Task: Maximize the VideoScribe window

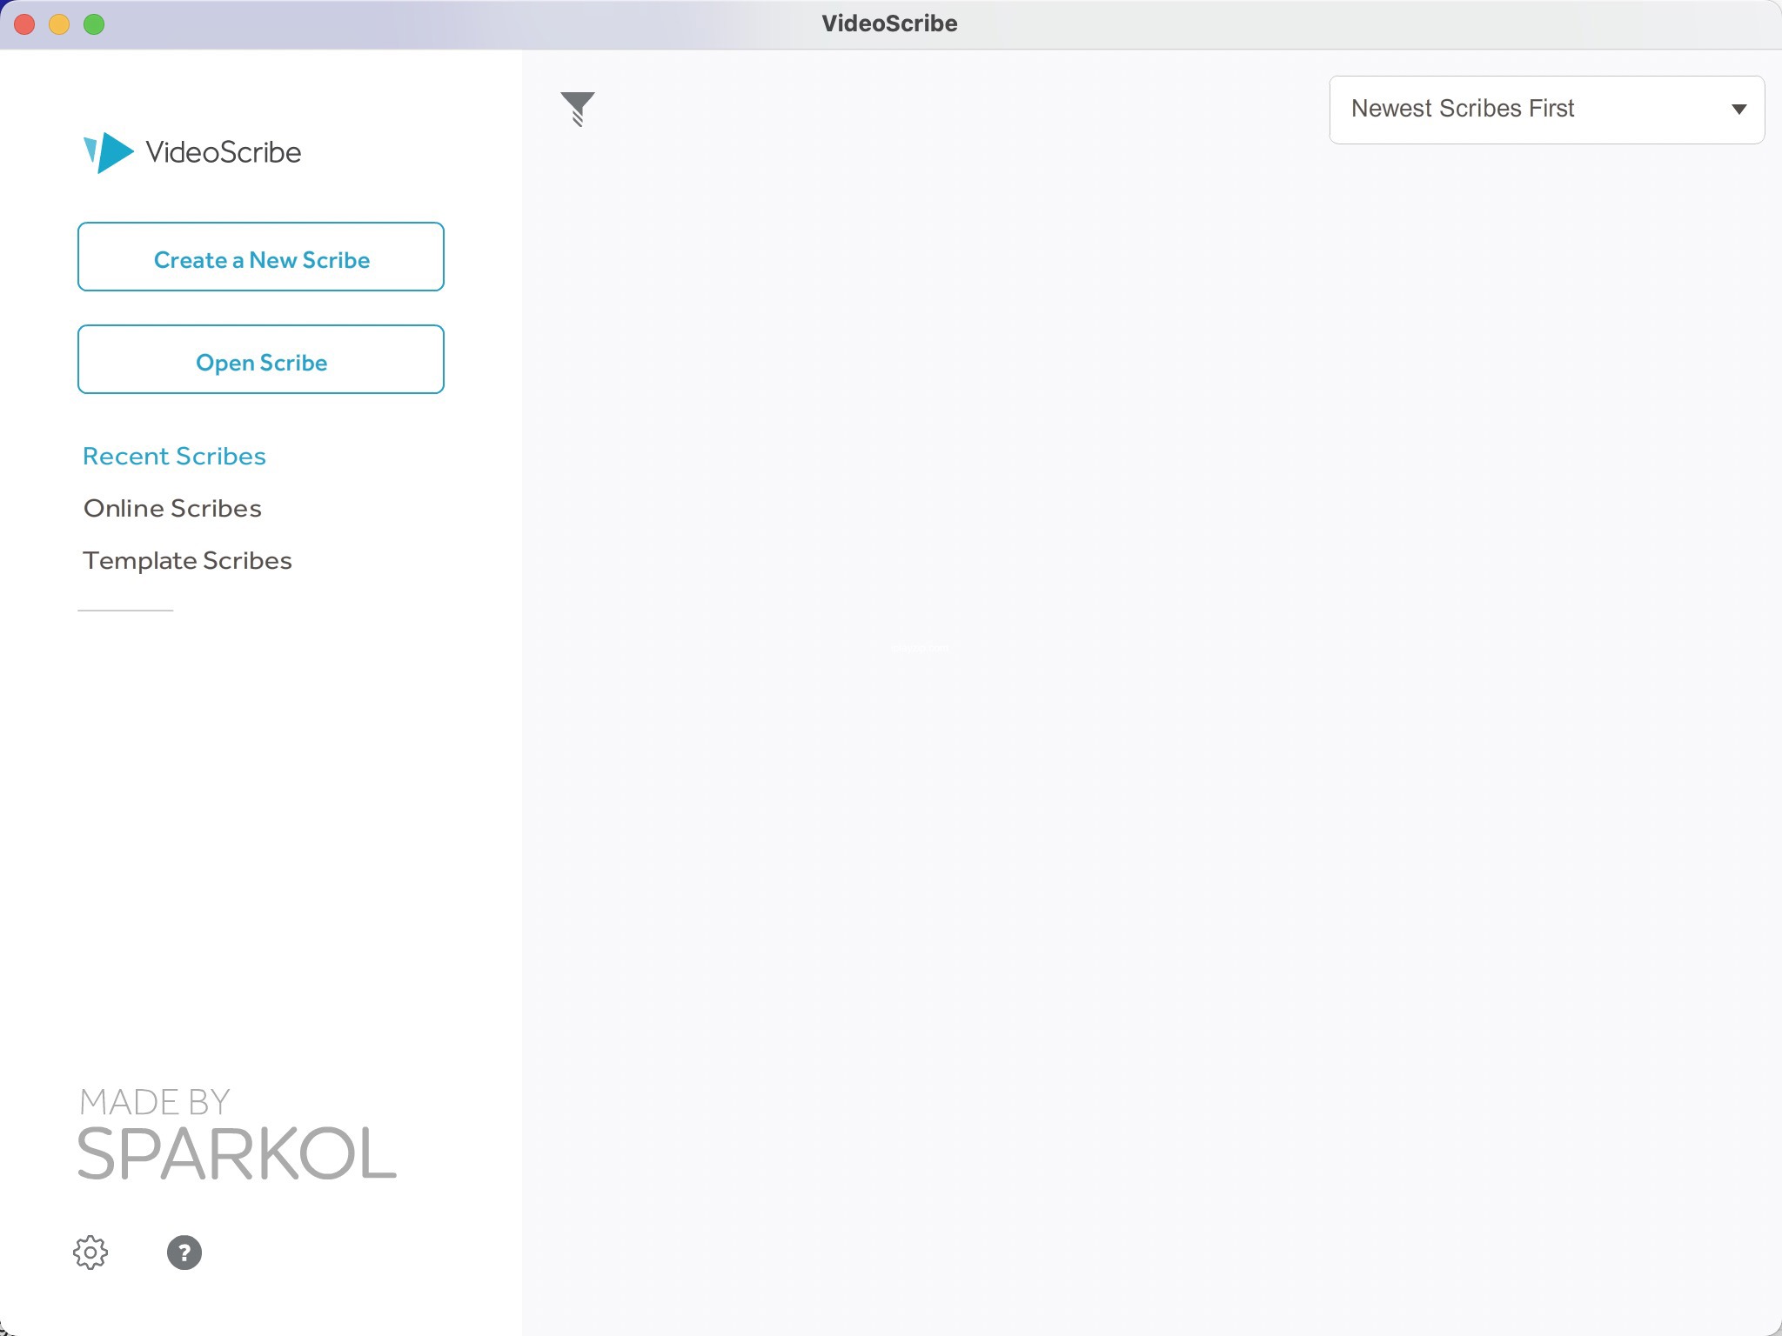Action: point(94,24)
